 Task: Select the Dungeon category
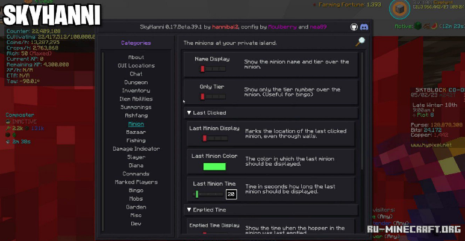(136, 82)
